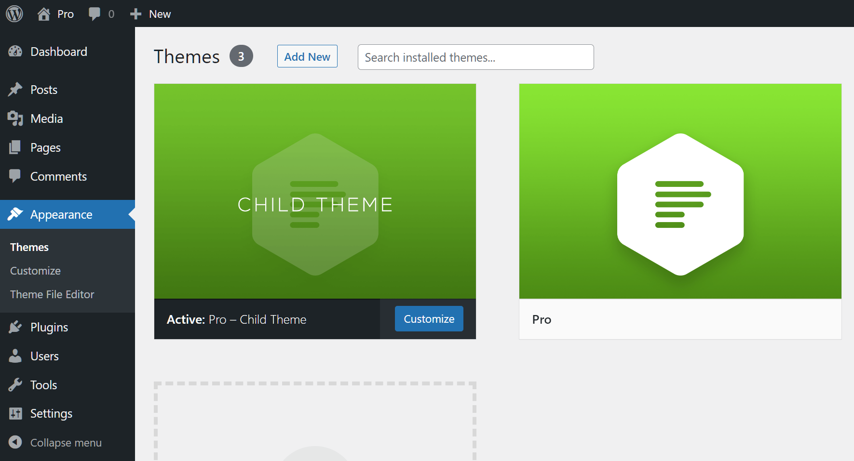Select the Posts pin icon
Screen dimensions: 854x461
[x=16, y=89]
